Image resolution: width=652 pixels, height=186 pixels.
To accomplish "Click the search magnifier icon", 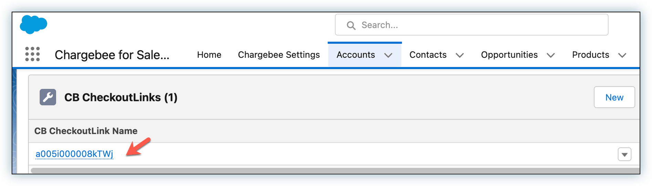I will pos(351,25).
